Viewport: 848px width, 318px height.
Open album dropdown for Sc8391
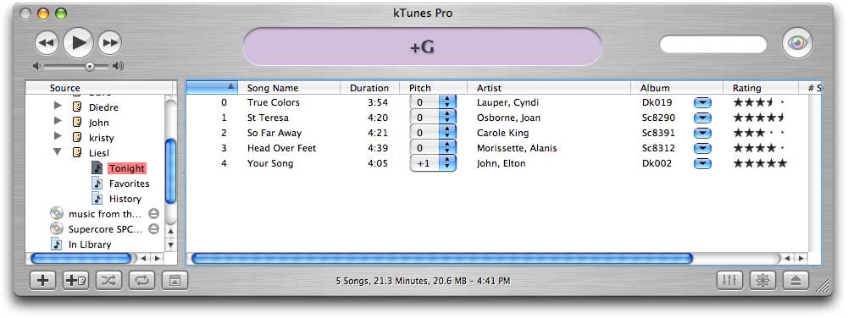(x=702, y=133)
